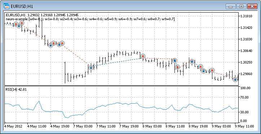This screenshot has height=134, width=261.
Task: Click the RSI(14) 42.81 indicator label
Action: pyautogui.click(x=16, y=89)
